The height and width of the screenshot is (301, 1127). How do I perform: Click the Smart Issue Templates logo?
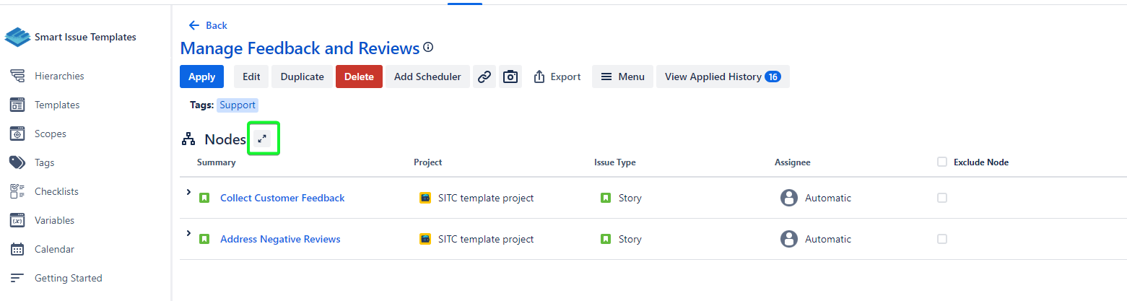pyautogui.click(x=18, y=37)
